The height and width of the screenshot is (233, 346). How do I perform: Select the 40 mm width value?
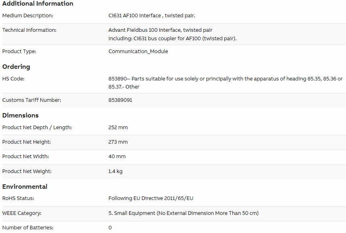117,157
